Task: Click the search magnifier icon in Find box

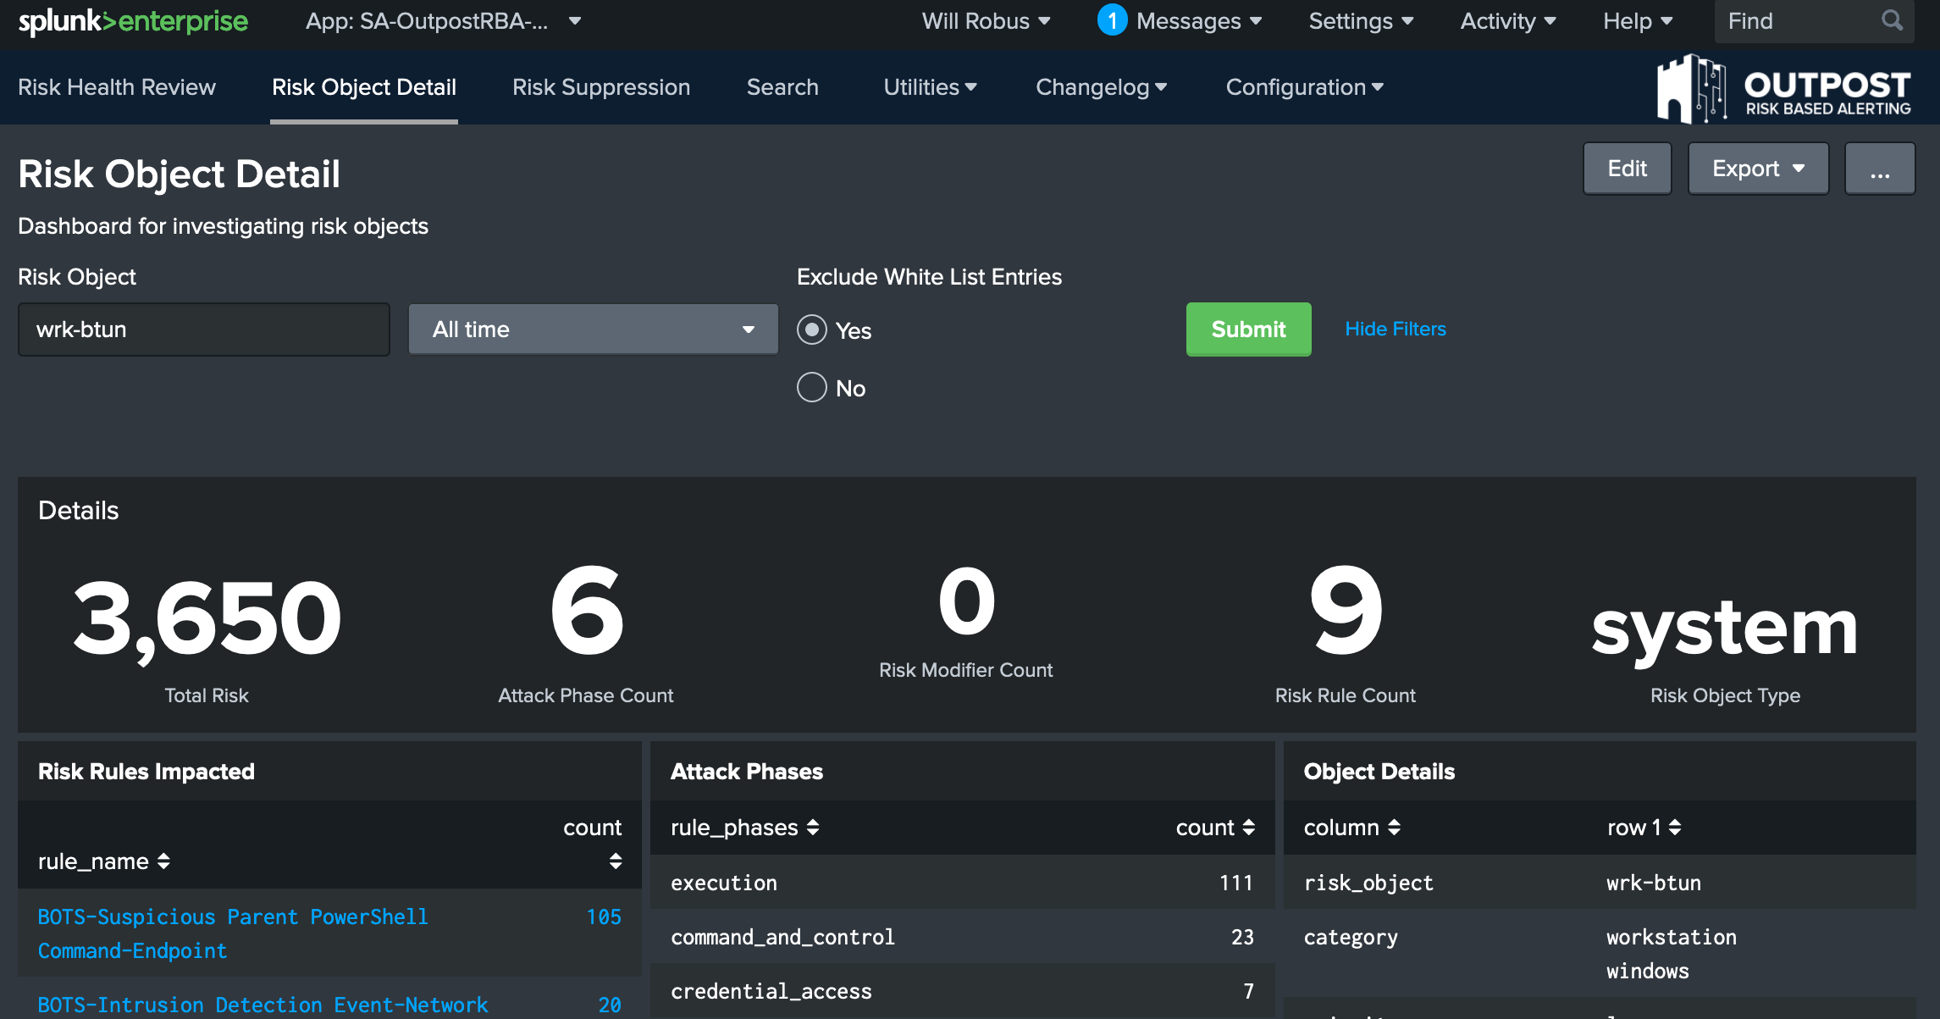Action: tap(1891, 20)
